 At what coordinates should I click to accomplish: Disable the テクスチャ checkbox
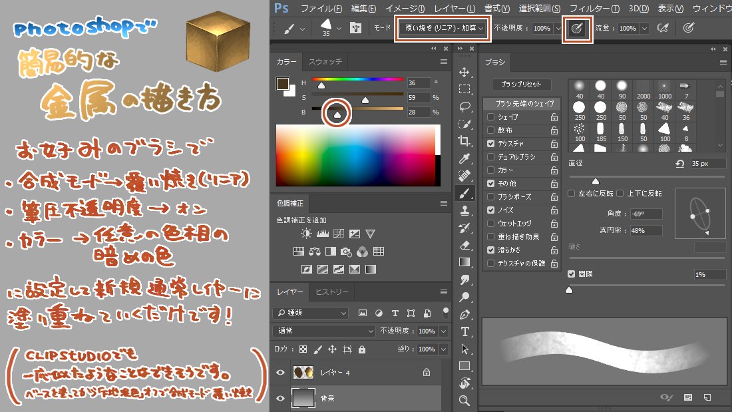[x=490, y=143]
